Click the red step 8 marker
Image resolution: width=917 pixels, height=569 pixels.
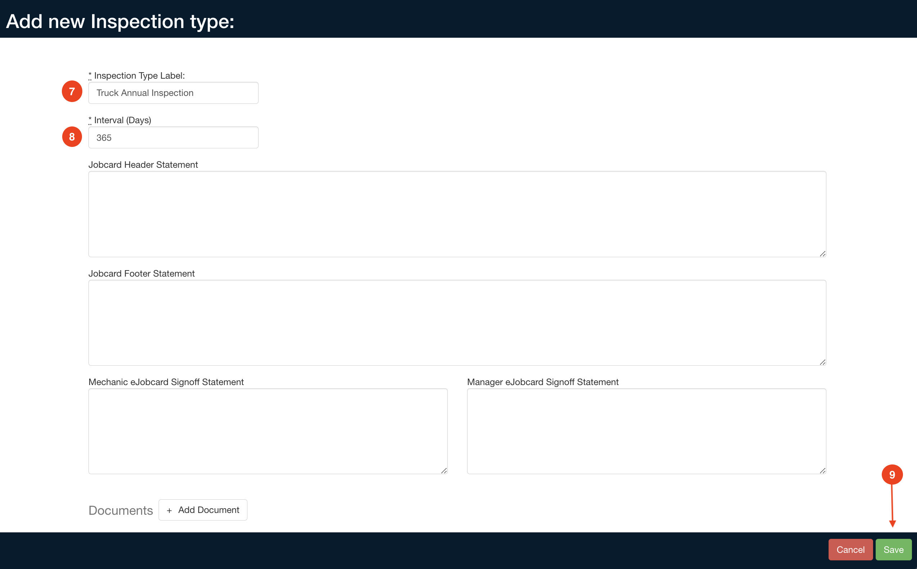72,137
